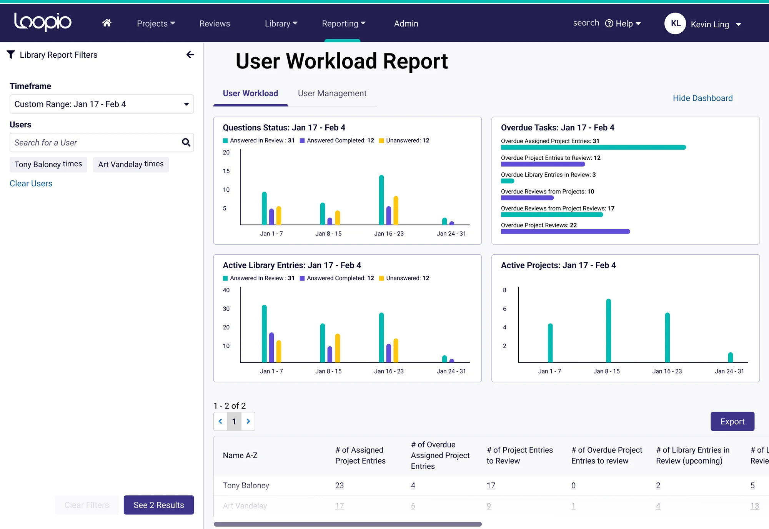The image size is (769, 529).
Task: Click Unanswered legend swatch in Active Library Entries
Action: pos(381,278)
